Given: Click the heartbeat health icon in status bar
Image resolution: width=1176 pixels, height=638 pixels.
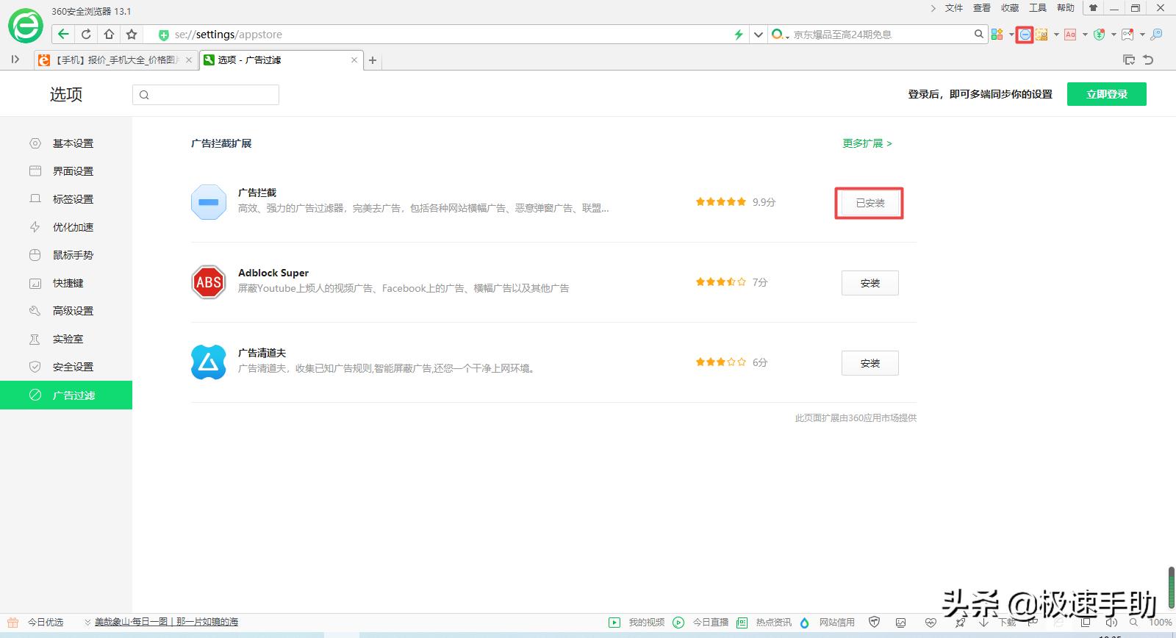Looking at the screenshot, I should tap(931, 623).
